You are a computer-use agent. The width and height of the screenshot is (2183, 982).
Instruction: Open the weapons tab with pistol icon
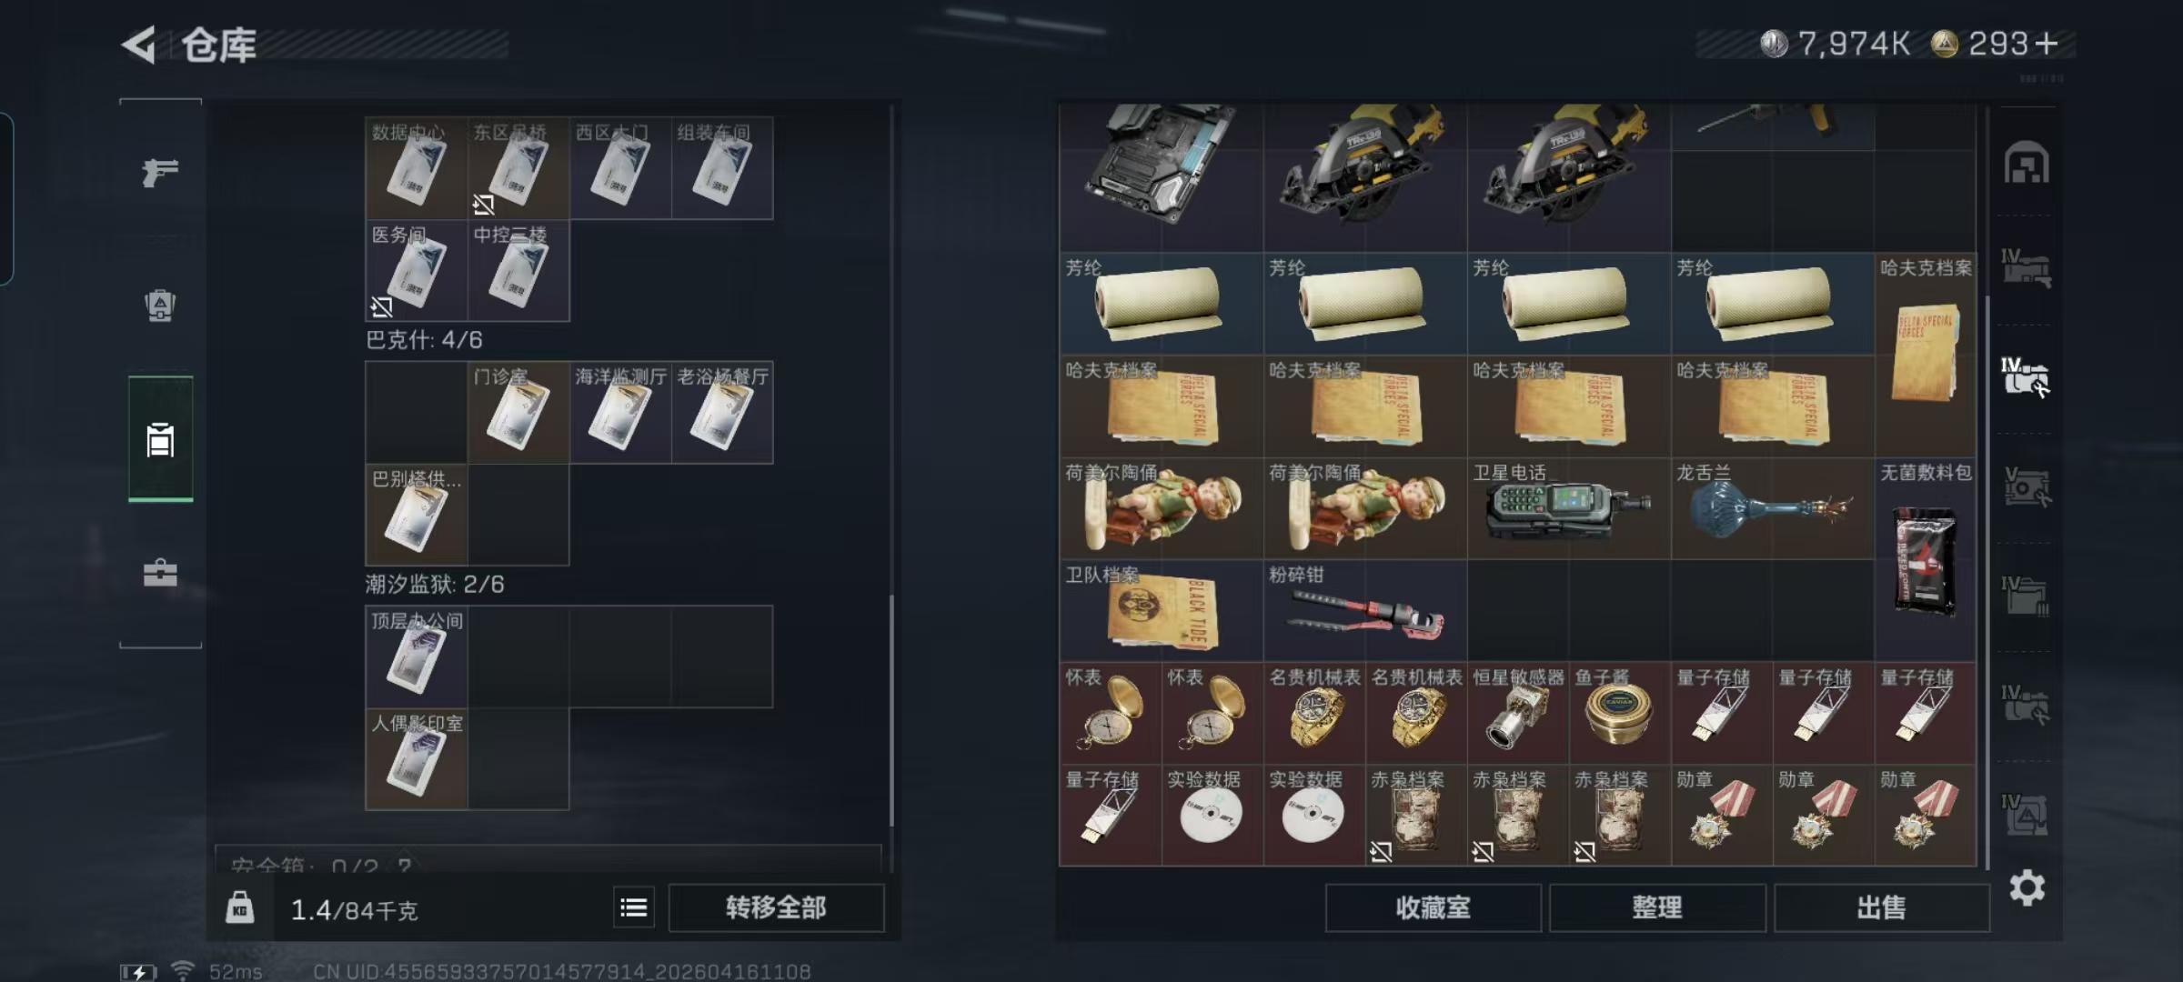(x=160, y=171)
